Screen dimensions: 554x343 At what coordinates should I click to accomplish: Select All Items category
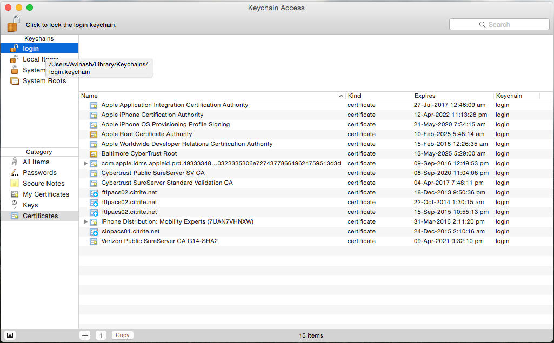(36, 162)
